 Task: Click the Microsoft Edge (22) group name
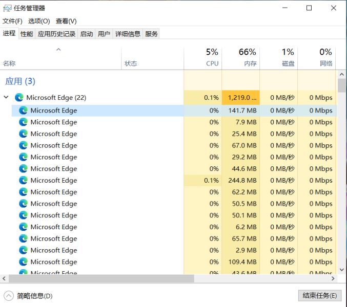(x=56, y=97)
